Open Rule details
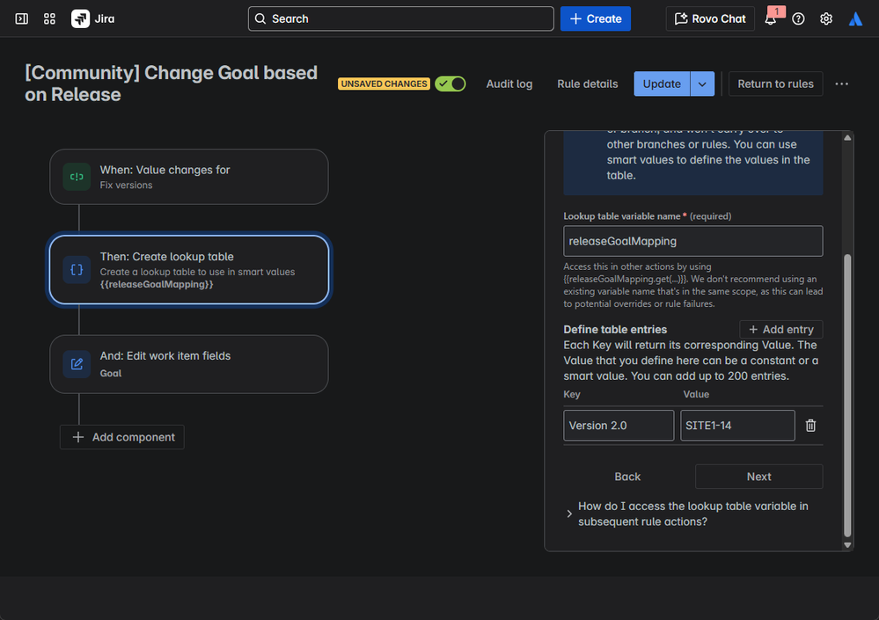The image size is (879, 620). 587,84
